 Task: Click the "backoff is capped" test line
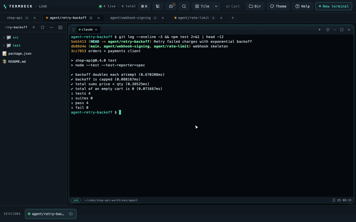pyautogui.click(x=106, y=79)
